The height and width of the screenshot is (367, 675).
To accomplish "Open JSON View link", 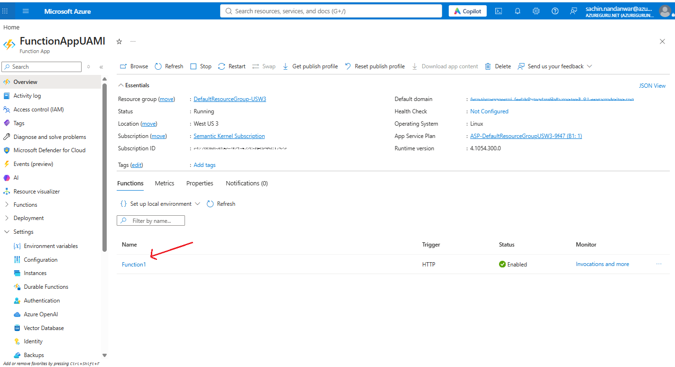I will click(x=652, y=86).
